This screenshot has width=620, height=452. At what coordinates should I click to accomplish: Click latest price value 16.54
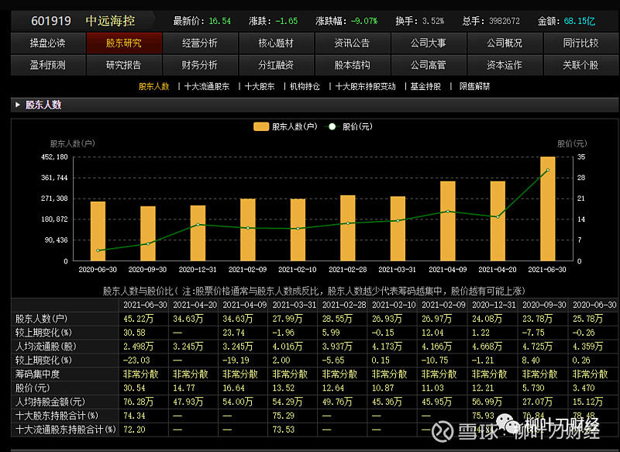coord(220,21)
